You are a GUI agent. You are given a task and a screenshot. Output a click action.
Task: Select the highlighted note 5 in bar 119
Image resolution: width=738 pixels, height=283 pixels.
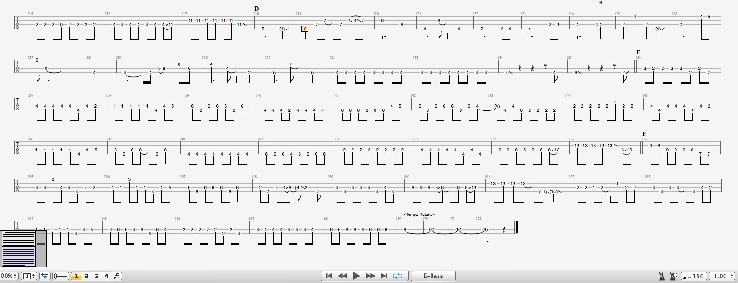click(x=305, y=29)
